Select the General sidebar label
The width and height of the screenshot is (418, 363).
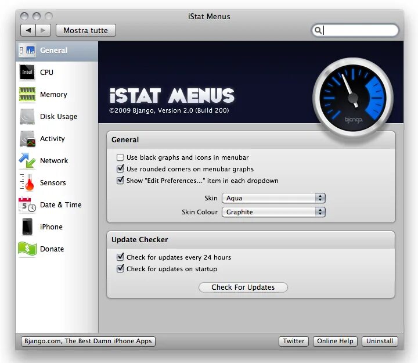[x=53, y=50]
